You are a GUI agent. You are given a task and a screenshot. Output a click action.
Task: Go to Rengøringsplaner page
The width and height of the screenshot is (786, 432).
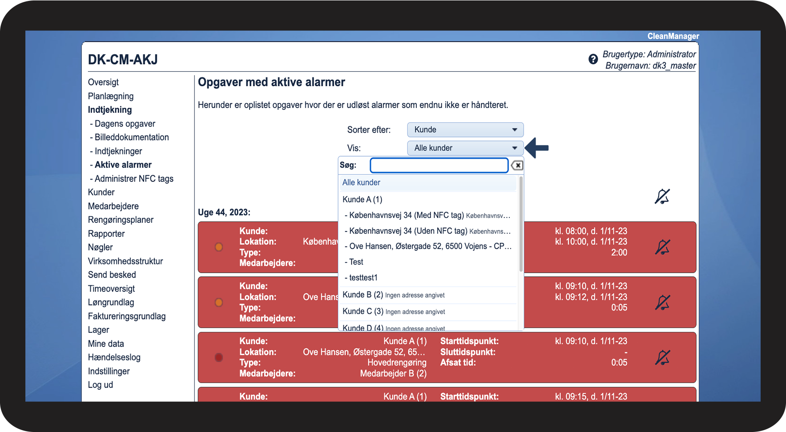pos(121,220)
